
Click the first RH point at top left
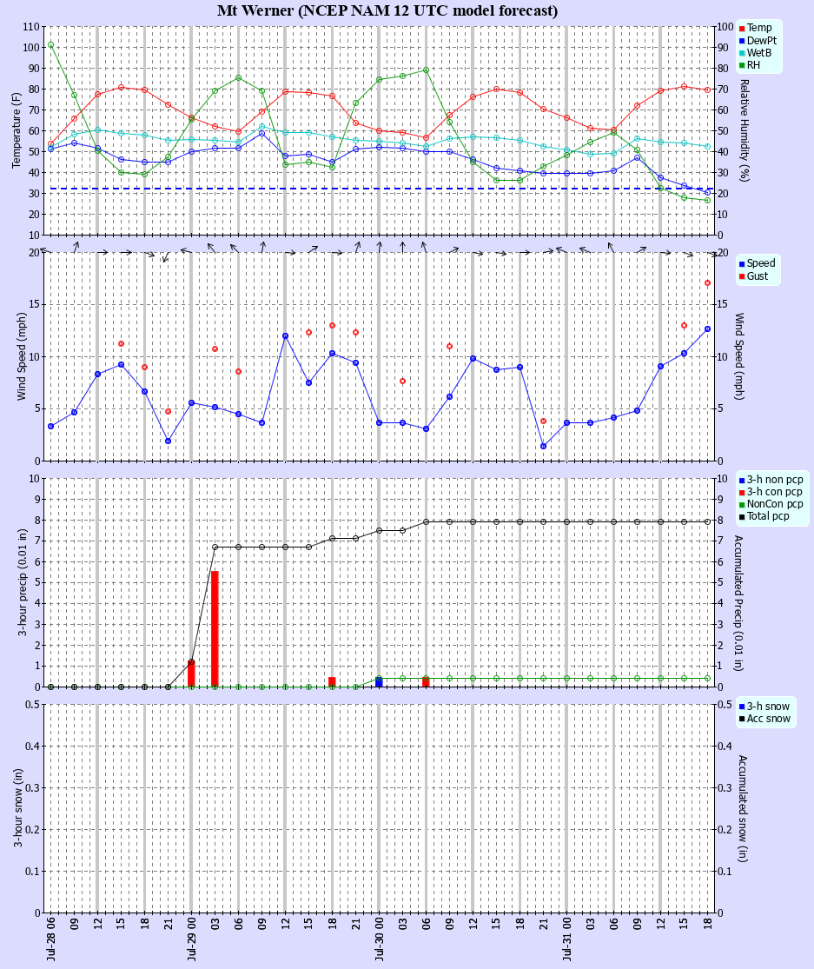coord(50,45)
